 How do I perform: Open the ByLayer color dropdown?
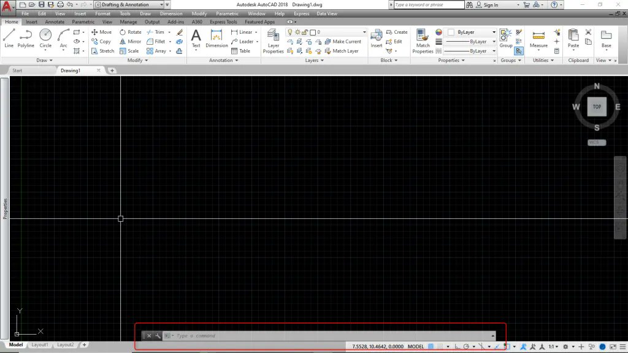tap(494, 32)
